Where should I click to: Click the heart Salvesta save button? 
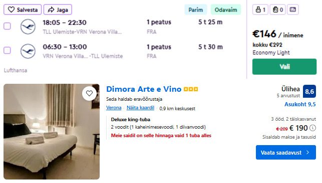coord(23,9)
